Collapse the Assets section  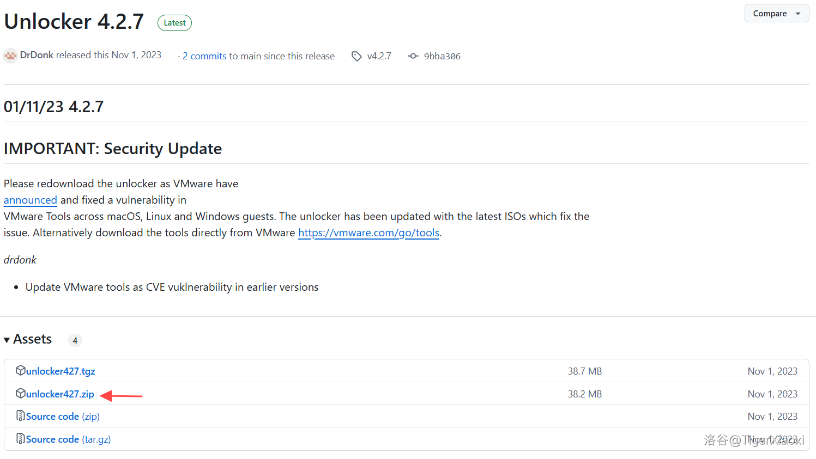pyautogui.click(x=7, y=340)
